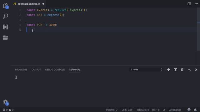Create a new terminal with plus icon

(x=168, y=70)
